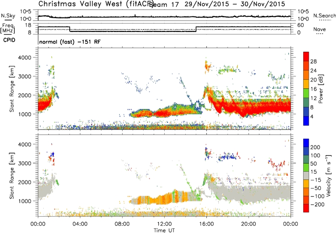The image size is (336, 233).
Task: Click the 'Freq. [MHz]' axis label
Action: (x=8, y=28)
